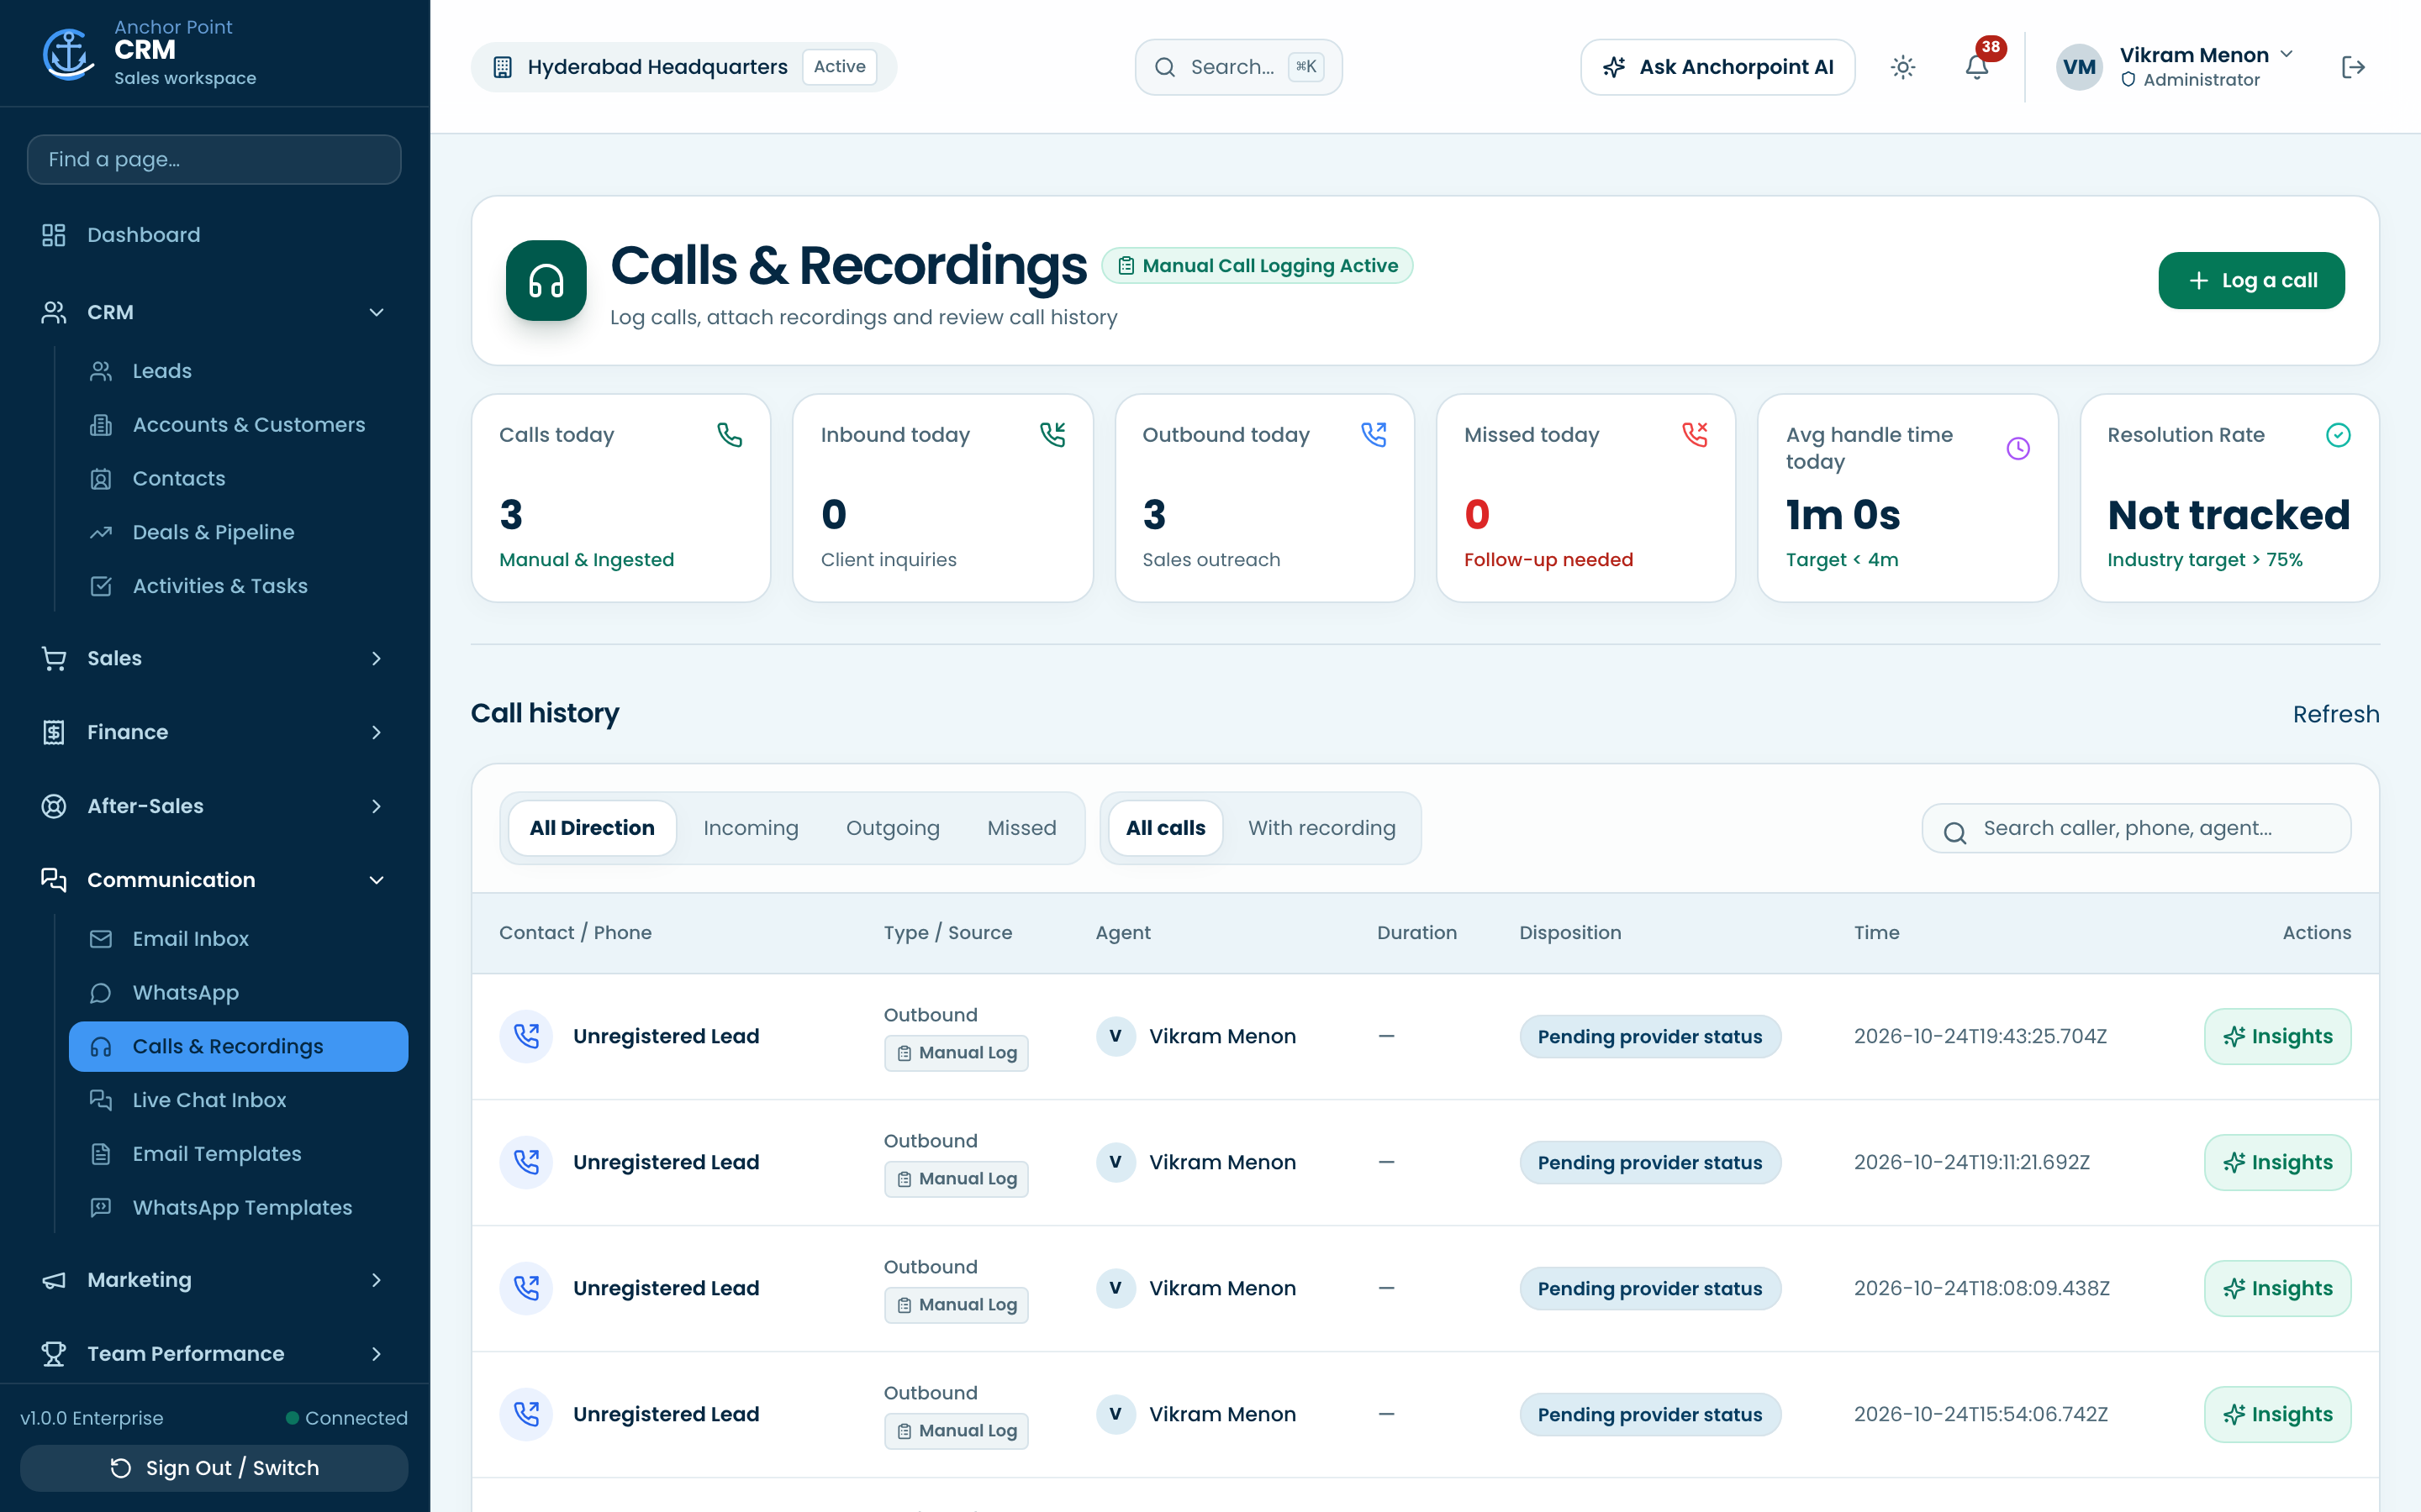Focus the Search caller, phone, agent field
The image size is (2421, 1512).
2136,828
